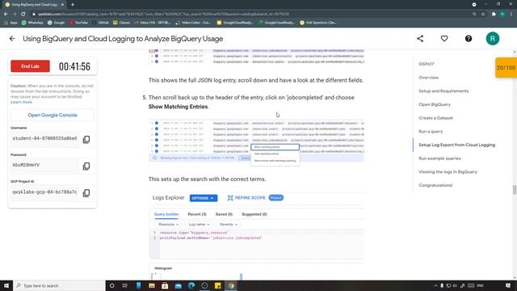Go to Create a Dataset section
This screenshot has width=517, height=291.
pos(435,118)
